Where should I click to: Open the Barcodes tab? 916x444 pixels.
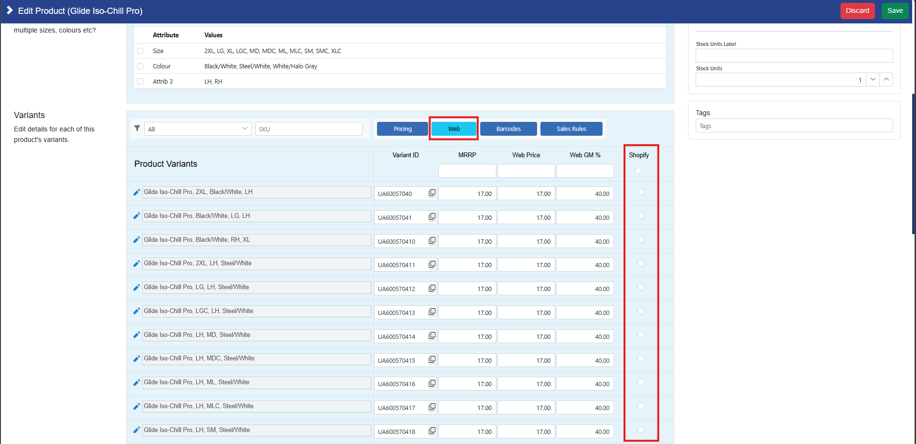point(508,129)
